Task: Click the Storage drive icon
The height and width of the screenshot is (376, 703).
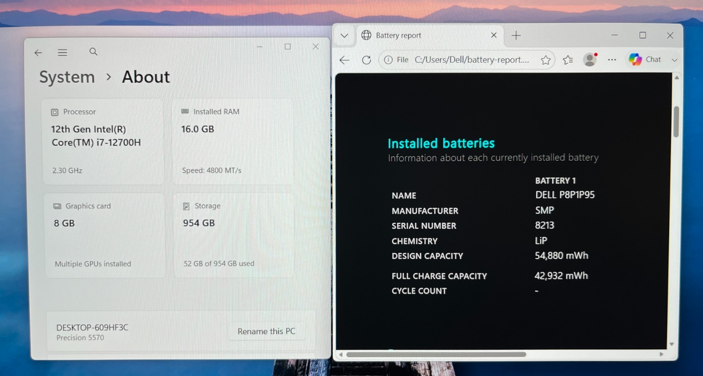Action: point(186,206)
